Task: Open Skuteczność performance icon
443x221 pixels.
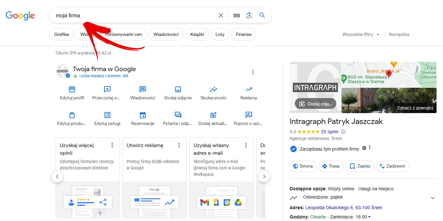Action: tap(213, 89)
